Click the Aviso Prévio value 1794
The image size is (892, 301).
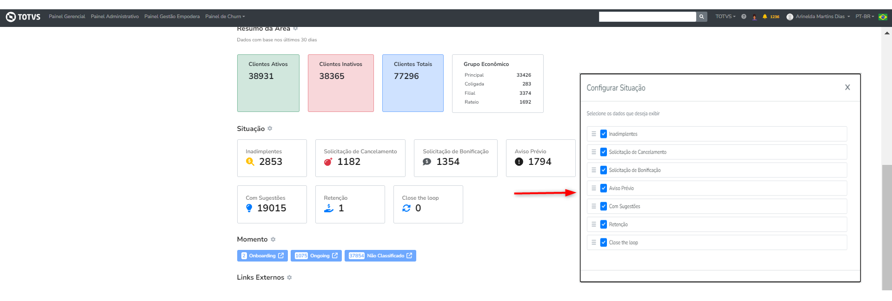[x=539, y=162]
